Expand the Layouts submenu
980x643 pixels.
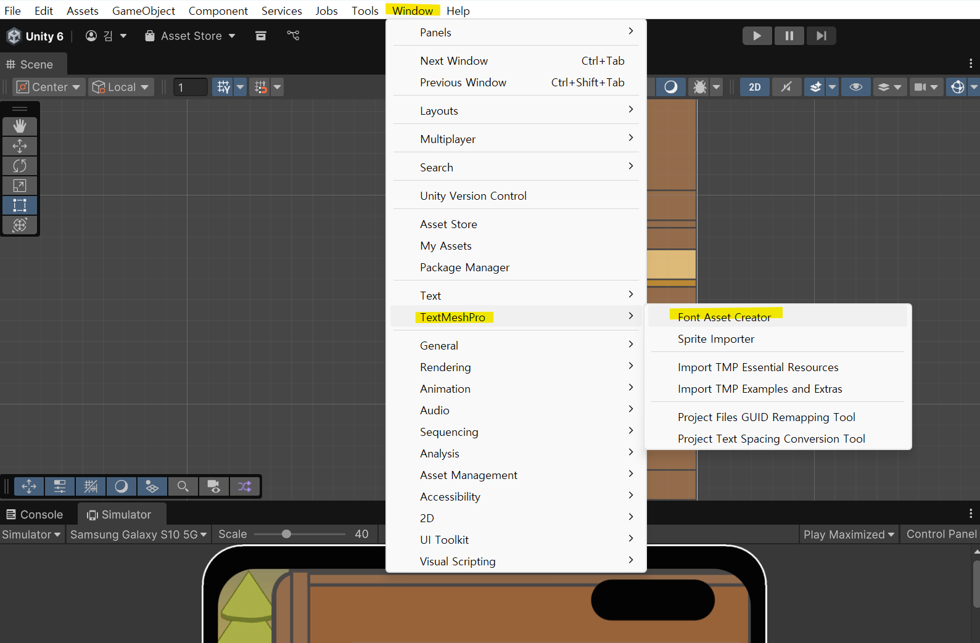click(x=516, y=110)
